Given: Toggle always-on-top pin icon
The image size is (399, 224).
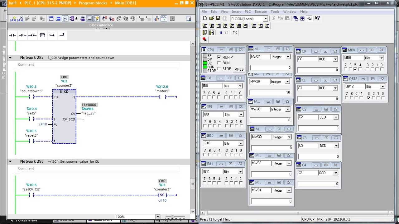Looking at the screenshot, I should [309, 18].
